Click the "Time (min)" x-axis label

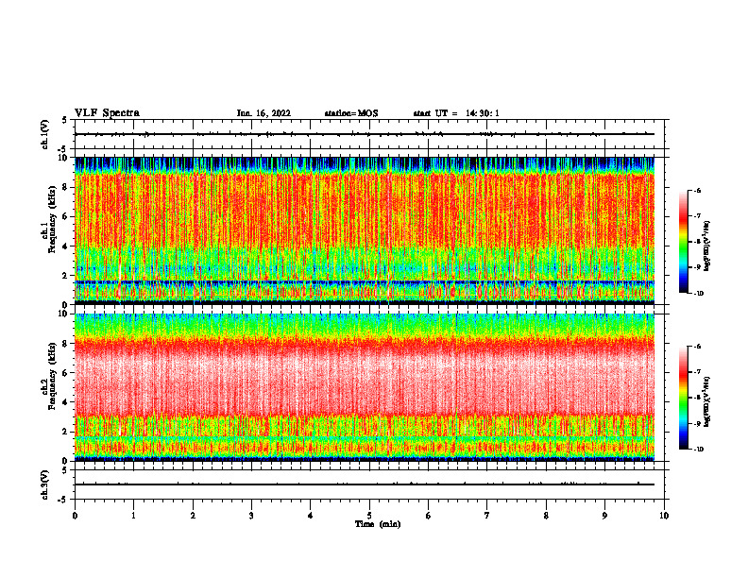point(378,524)
